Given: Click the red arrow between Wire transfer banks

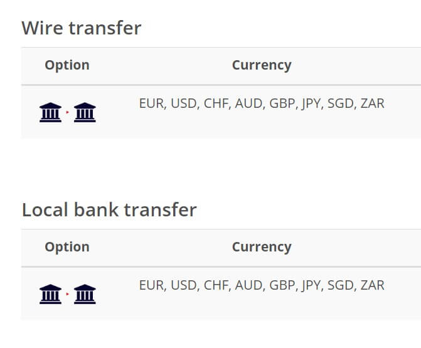Looking at the screenshot, I should point(67,112).
